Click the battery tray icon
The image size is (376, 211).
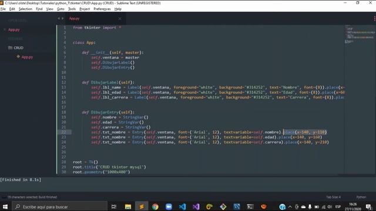(x=317, y=207)
